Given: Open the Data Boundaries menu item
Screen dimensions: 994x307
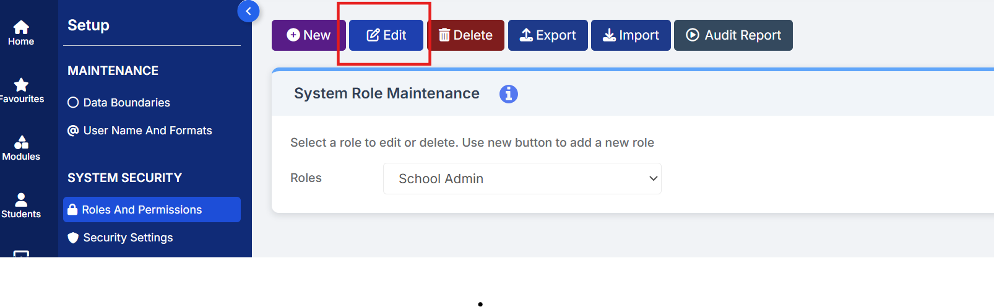Looking at the screenshot, I should point(127,103).
